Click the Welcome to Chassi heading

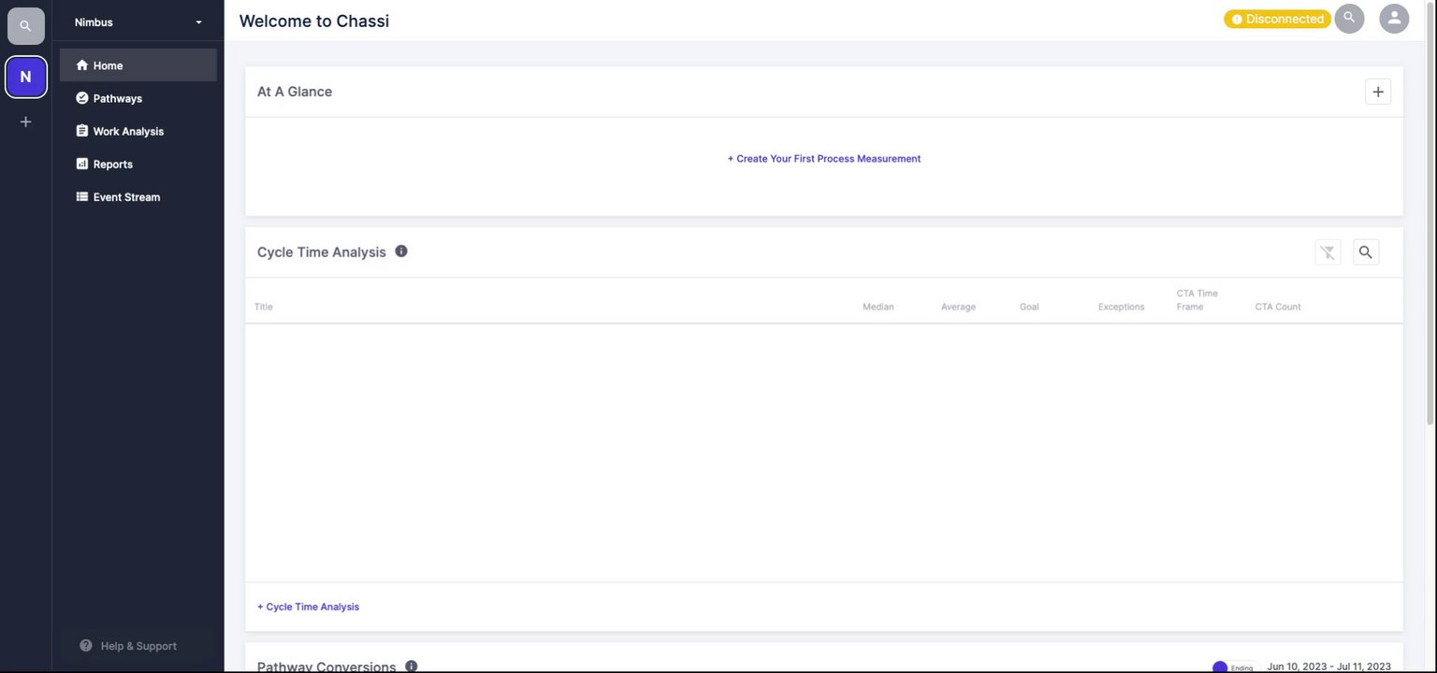[314, 21]
